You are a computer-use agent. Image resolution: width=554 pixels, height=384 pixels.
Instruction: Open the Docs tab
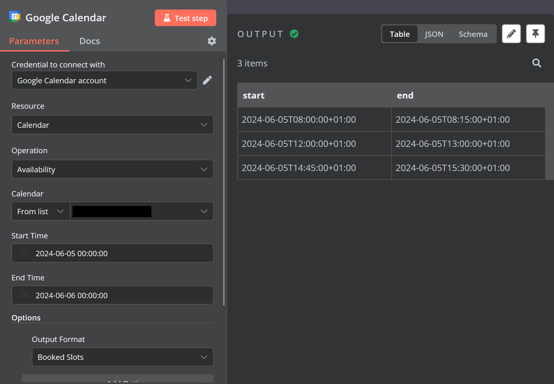coord(90,41)
